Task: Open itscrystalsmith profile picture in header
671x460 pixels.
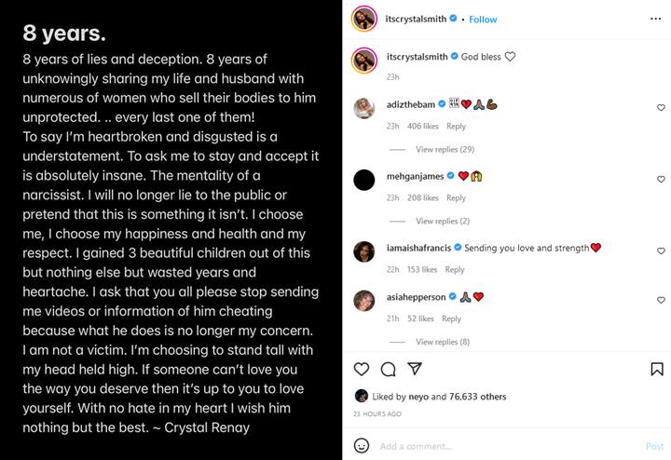Action: click(364, 19)
